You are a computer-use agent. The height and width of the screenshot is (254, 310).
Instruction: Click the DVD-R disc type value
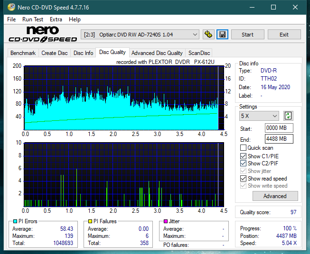pos(269,71)
